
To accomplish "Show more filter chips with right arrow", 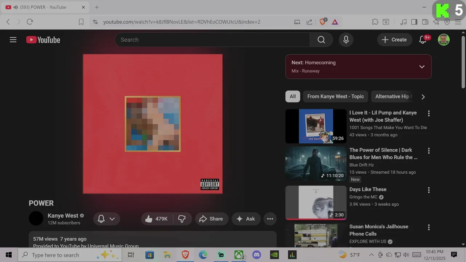I will click(423, 97).
